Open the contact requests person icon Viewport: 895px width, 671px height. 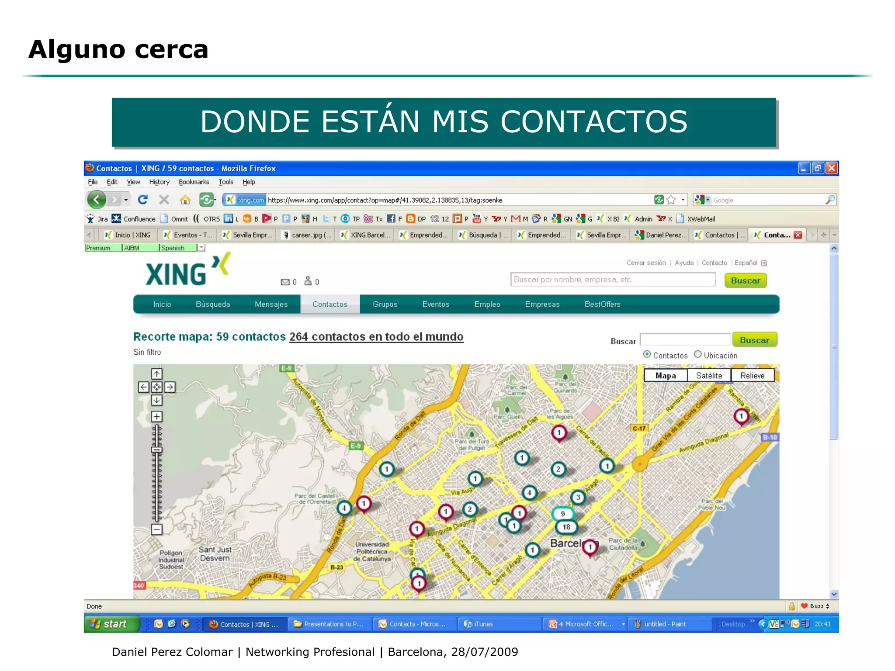coord(308,281)
